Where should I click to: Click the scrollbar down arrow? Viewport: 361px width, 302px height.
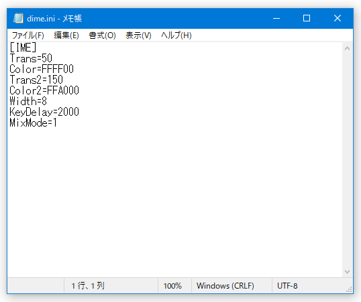click(347, 272)
